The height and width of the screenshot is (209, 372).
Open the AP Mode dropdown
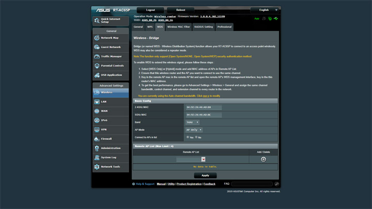[194, 130]
